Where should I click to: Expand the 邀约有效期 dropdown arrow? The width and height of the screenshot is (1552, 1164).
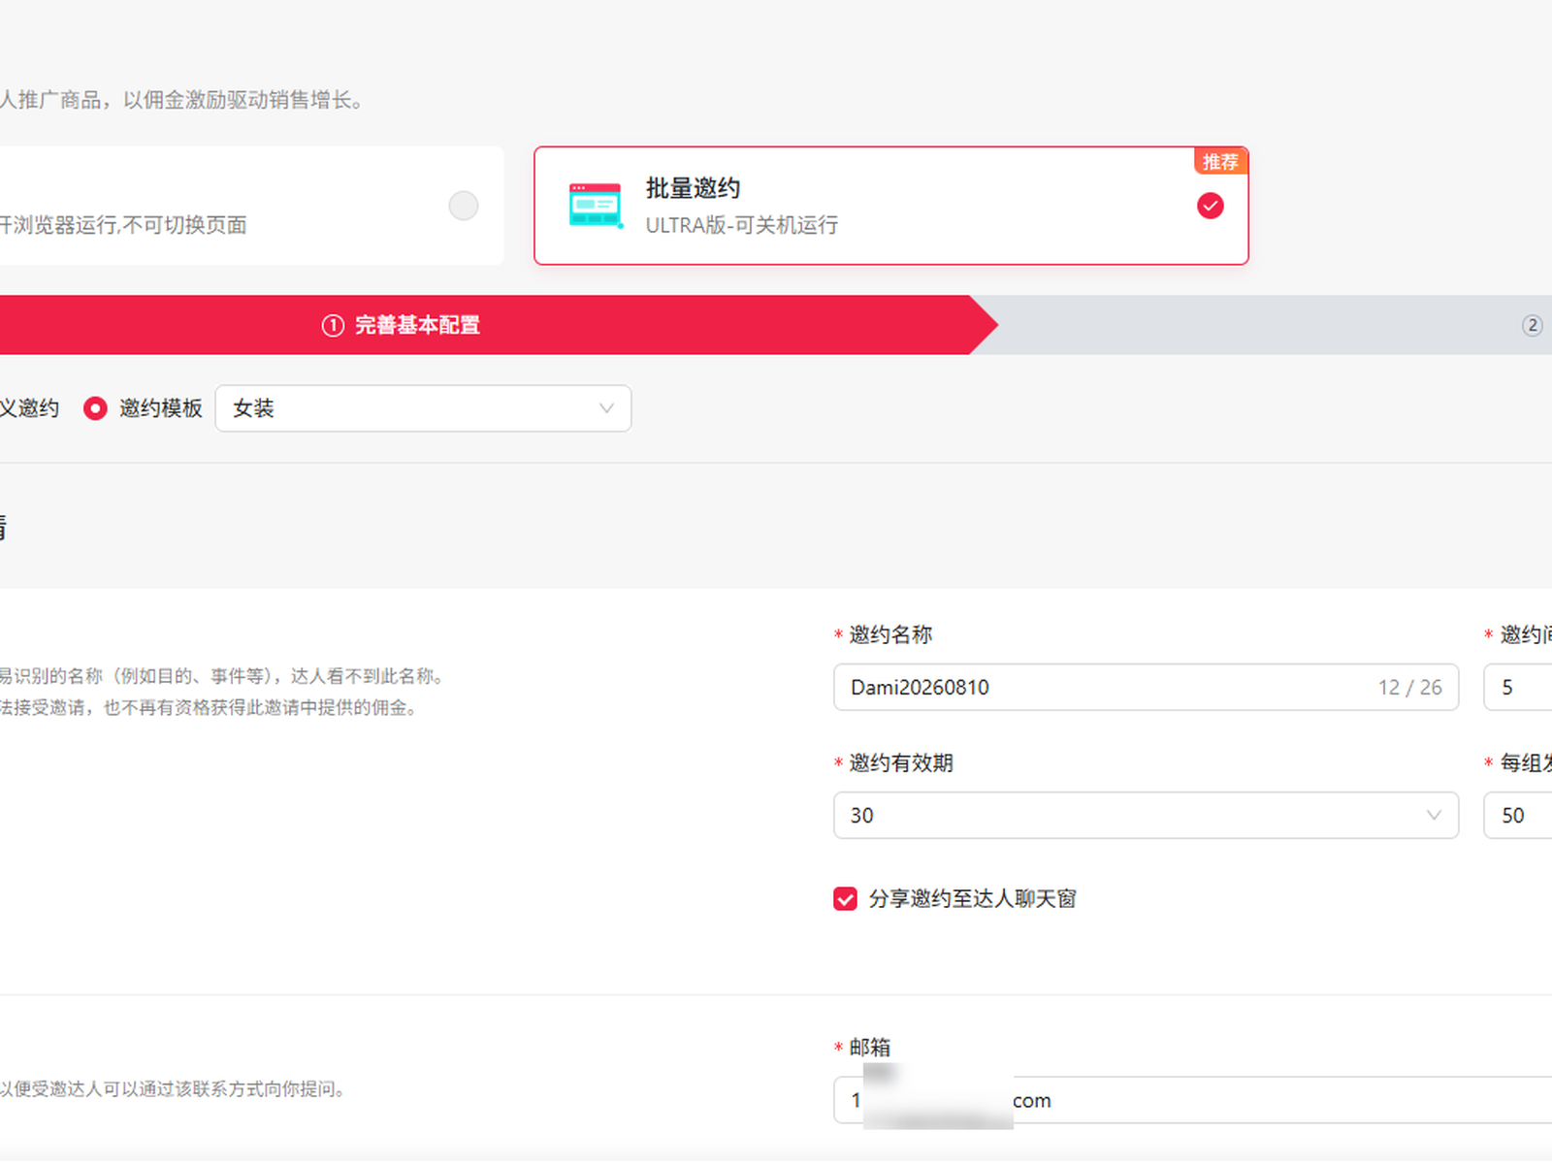pos(1434,815)
